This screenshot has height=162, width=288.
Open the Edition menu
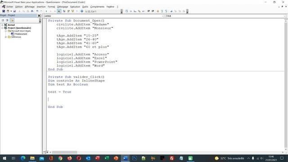(19, 7)
